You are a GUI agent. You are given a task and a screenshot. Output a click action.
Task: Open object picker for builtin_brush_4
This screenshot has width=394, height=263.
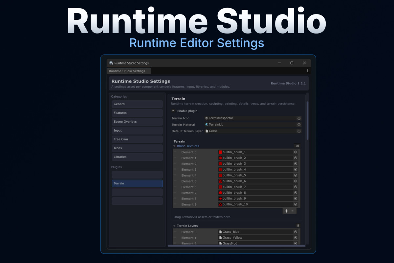click(x=295, y=170)
